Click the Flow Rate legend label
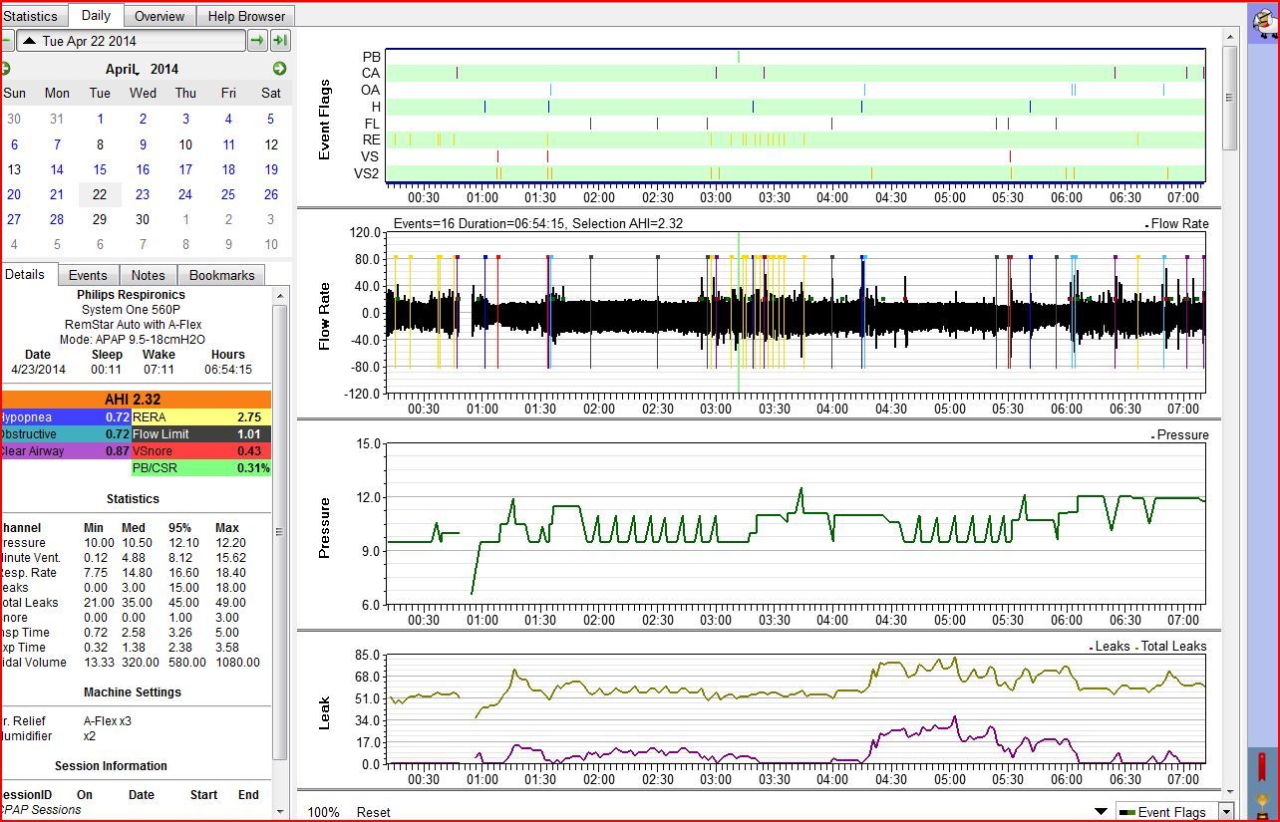1280x822 pixels. pyautogui.click(x=1180, y=223)
